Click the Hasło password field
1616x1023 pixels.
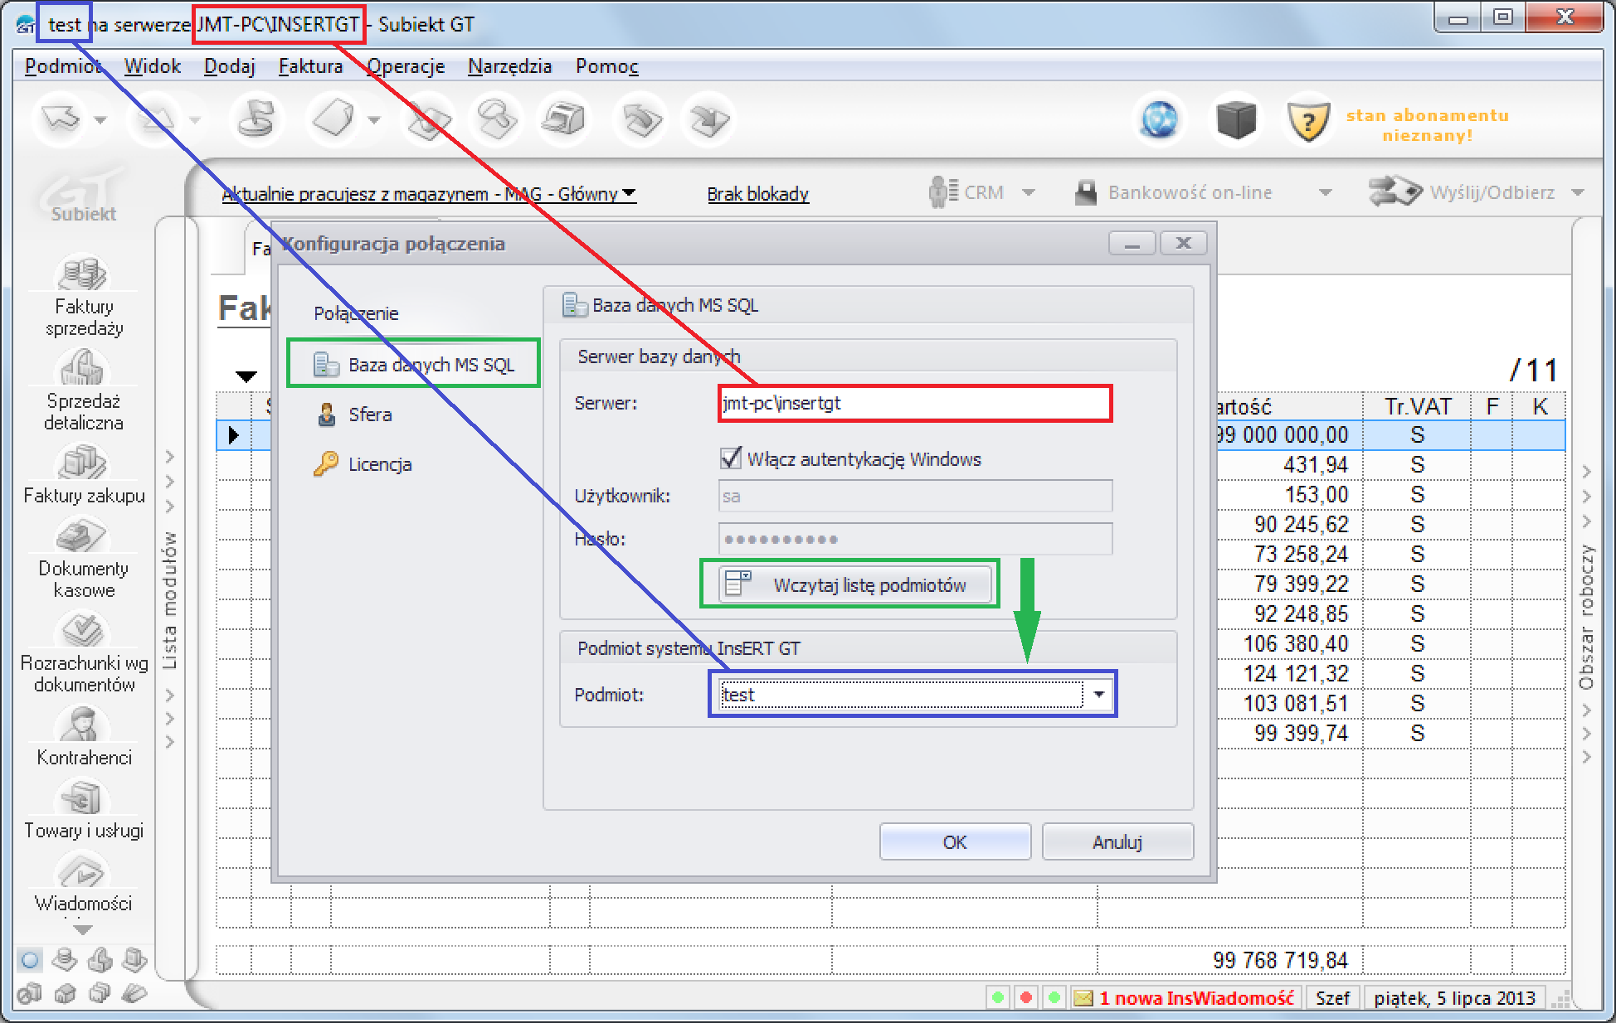(x=915, y=540)
